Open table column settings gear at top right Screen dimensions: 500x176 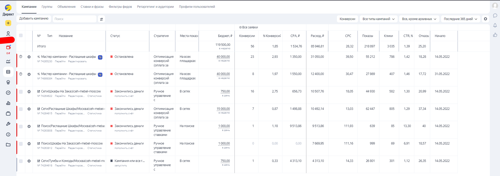pos(485,19)
